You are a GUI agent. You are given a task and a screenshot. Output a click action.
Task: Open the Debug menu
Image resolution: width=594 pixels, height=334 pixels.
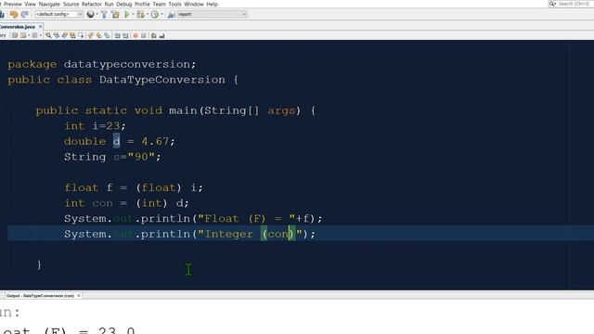123,4
